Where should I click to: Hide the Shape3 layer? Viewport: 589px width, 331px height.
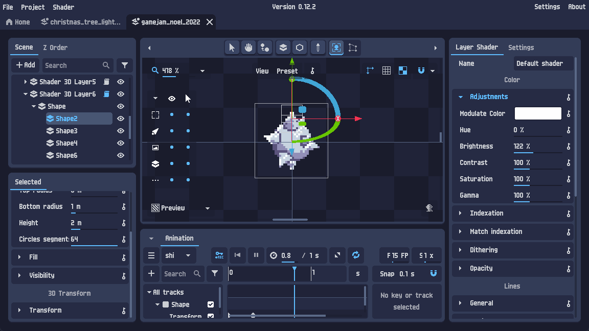tap(121, 131)
